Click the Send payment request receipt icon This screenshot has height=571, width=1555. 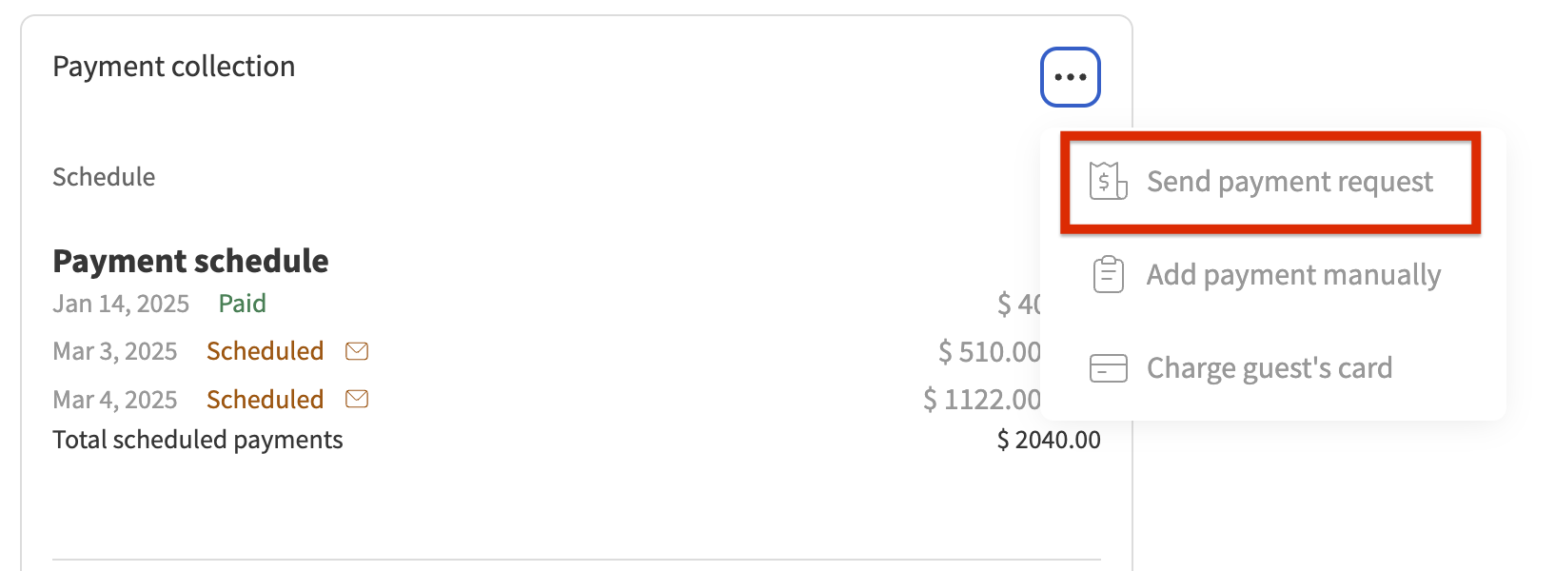pyautogui.click(x=1108, y=181)
